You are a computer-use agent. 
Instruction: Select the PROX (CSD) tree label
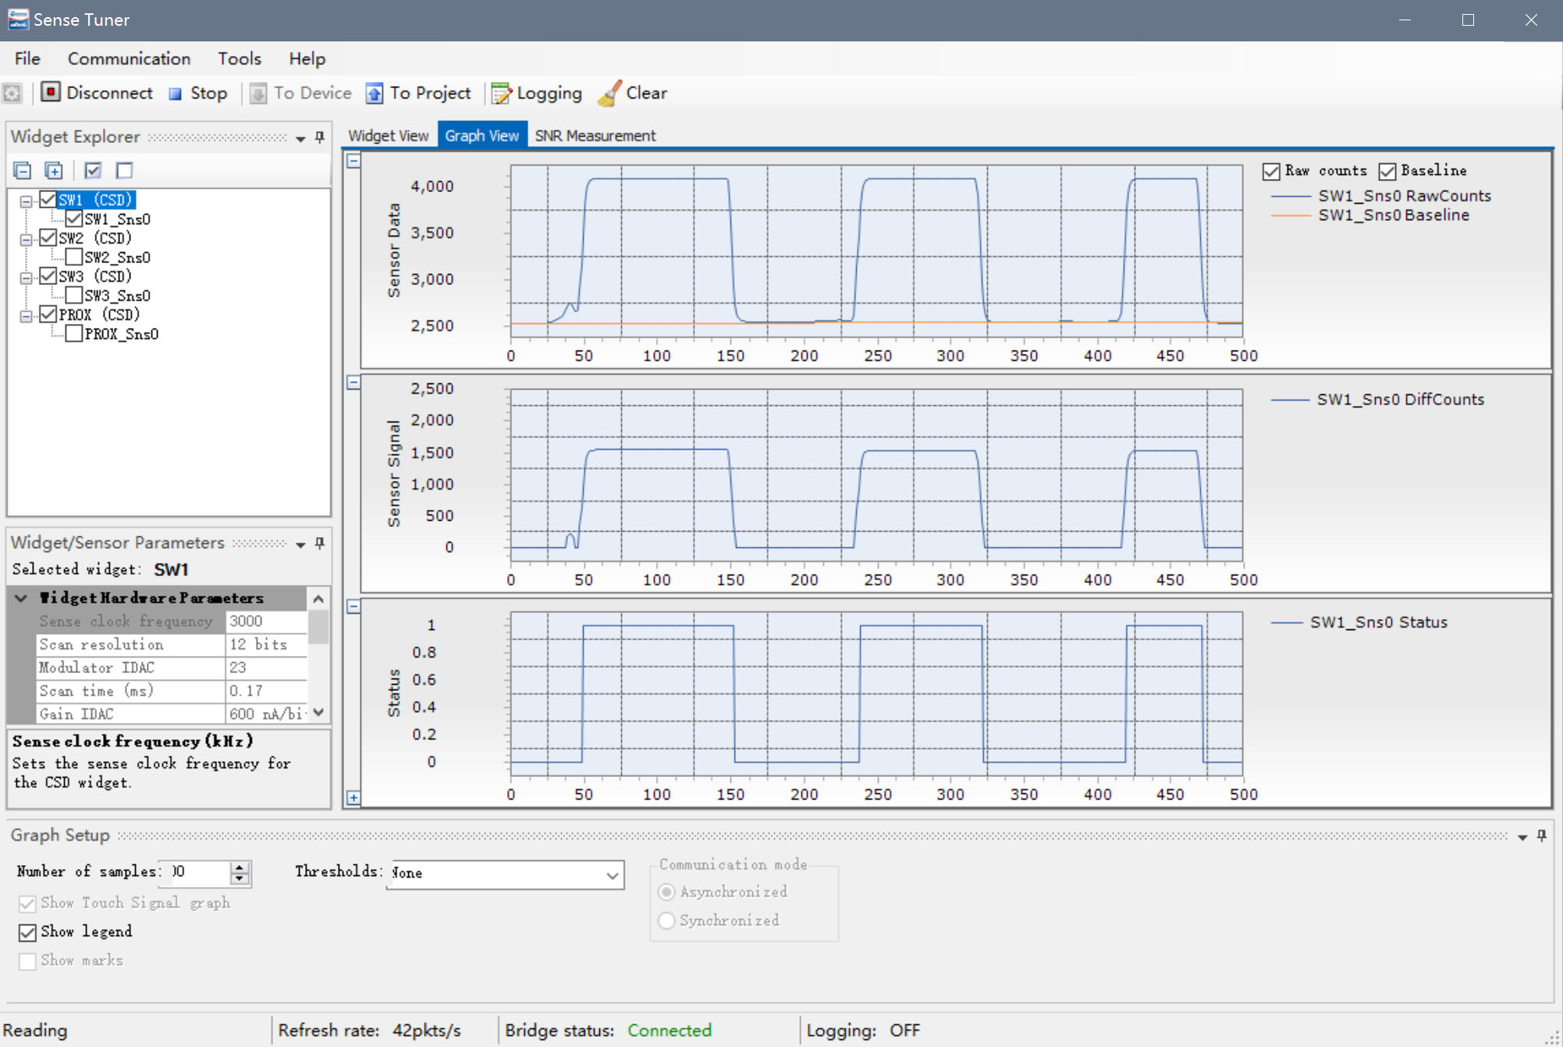tap(99, 315)
